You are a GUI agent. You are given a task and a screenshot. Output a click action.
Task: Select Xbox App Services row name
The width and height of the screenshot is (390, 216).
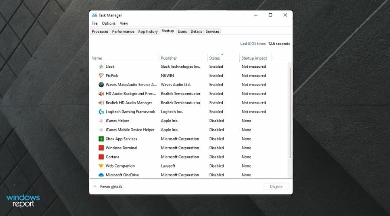click(x=121, y=139)
